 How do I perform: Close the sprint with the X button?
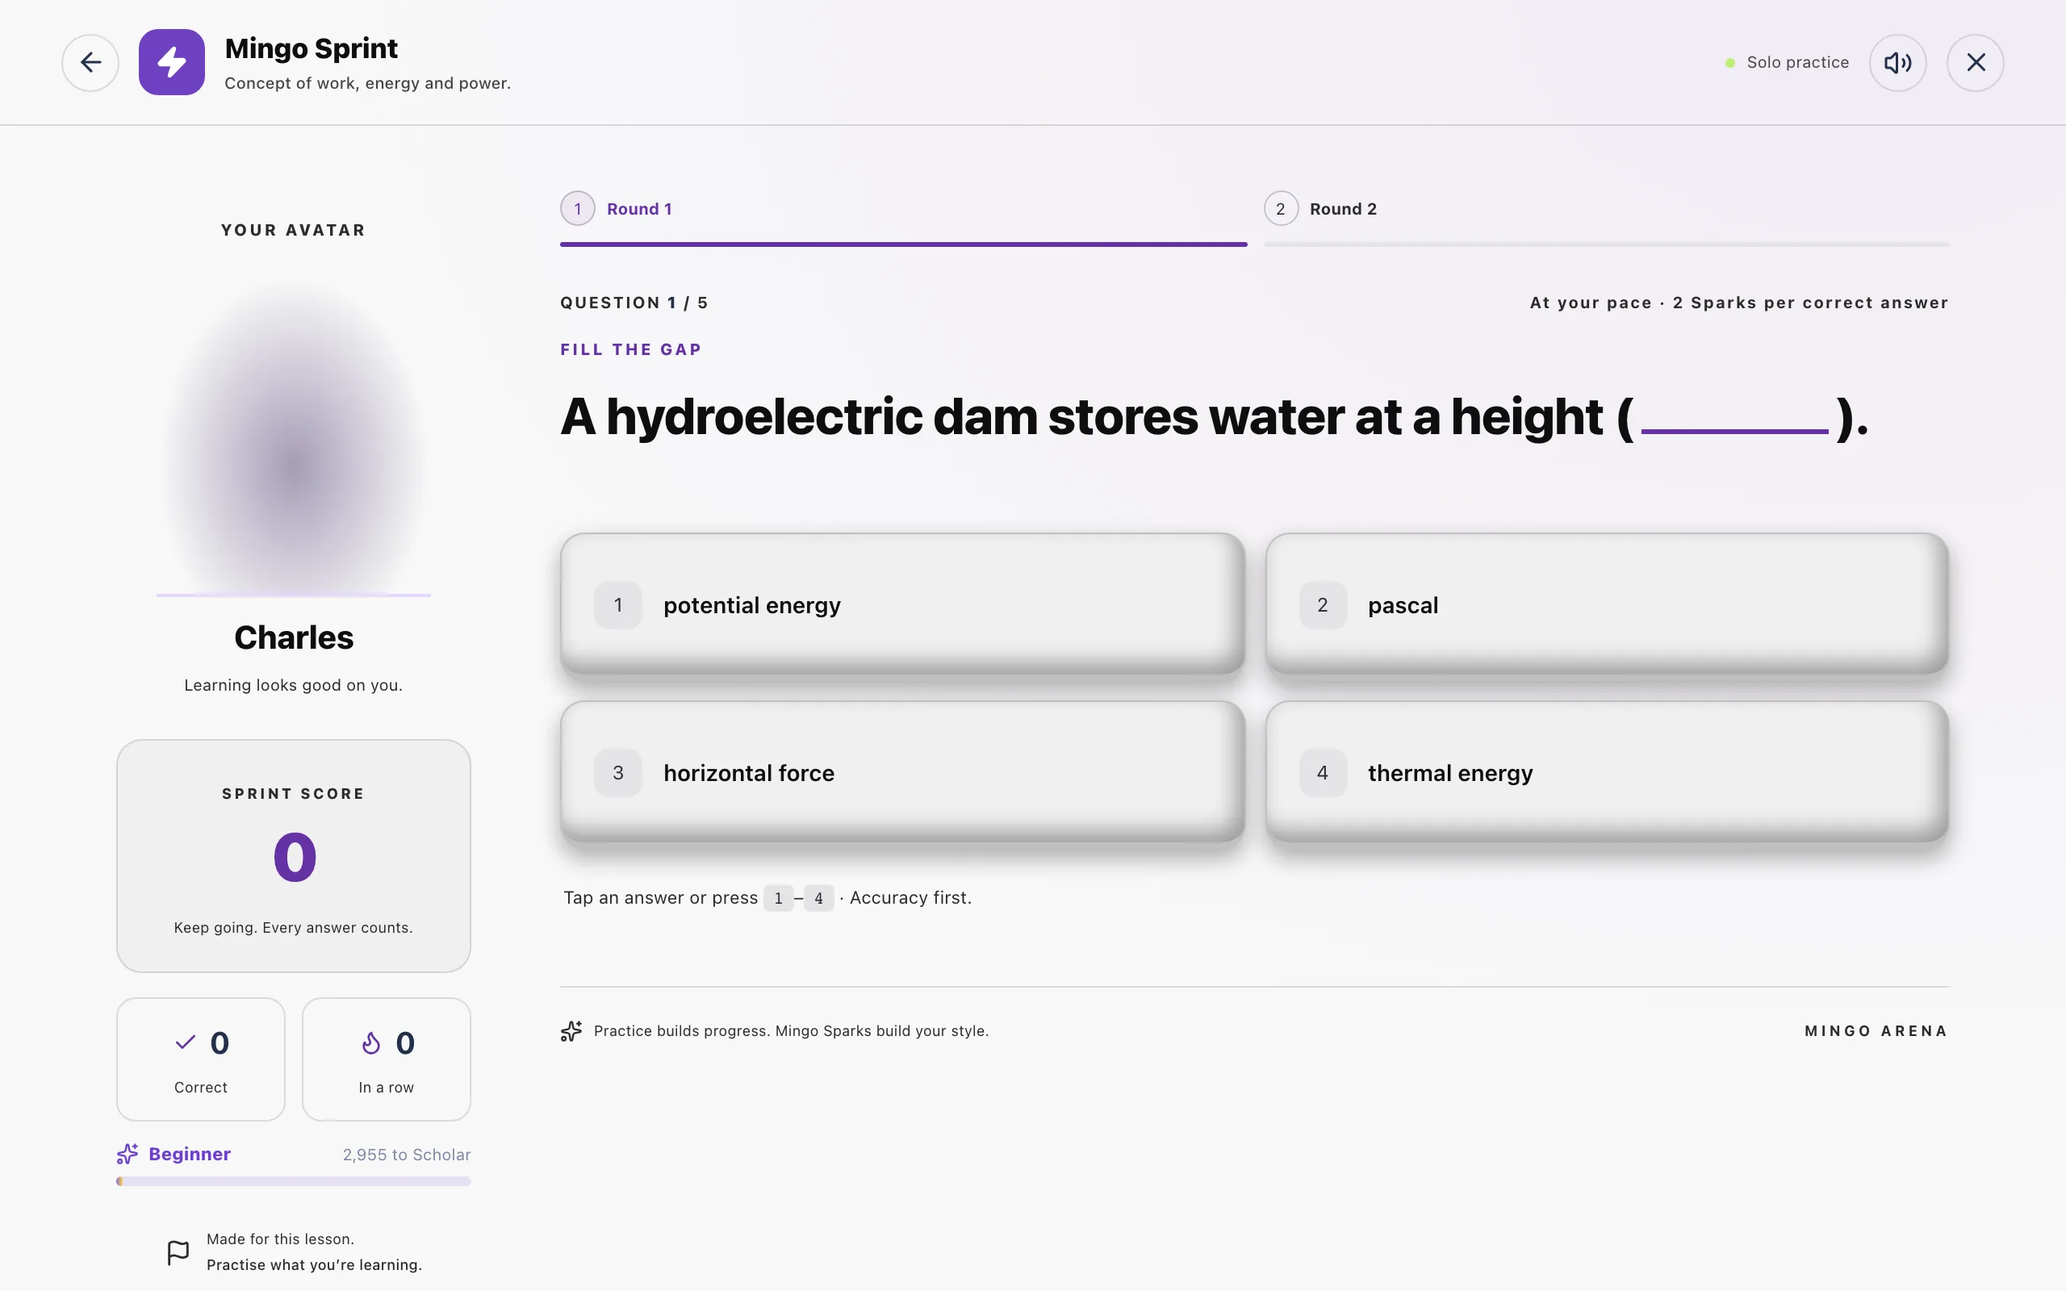coord(1976,62)
